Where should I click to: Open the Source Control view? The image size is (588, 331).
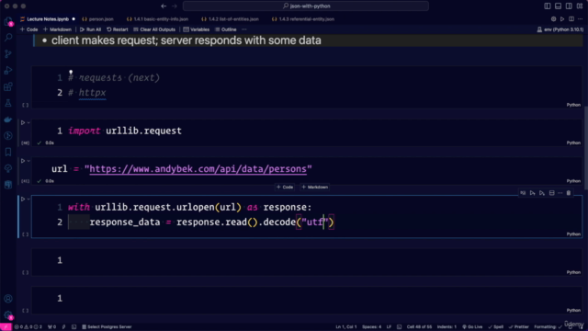(x=8, y=53)
